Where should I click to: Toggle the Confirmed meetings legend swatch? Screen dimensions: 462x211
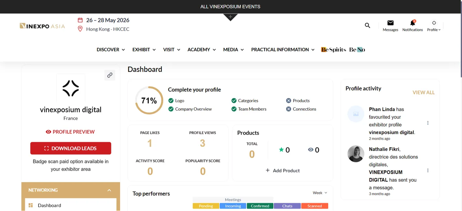pos(260,206)
